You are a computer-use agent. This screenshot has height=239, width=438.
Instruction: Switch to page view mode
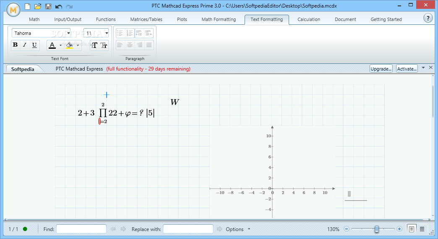[412, 229]
